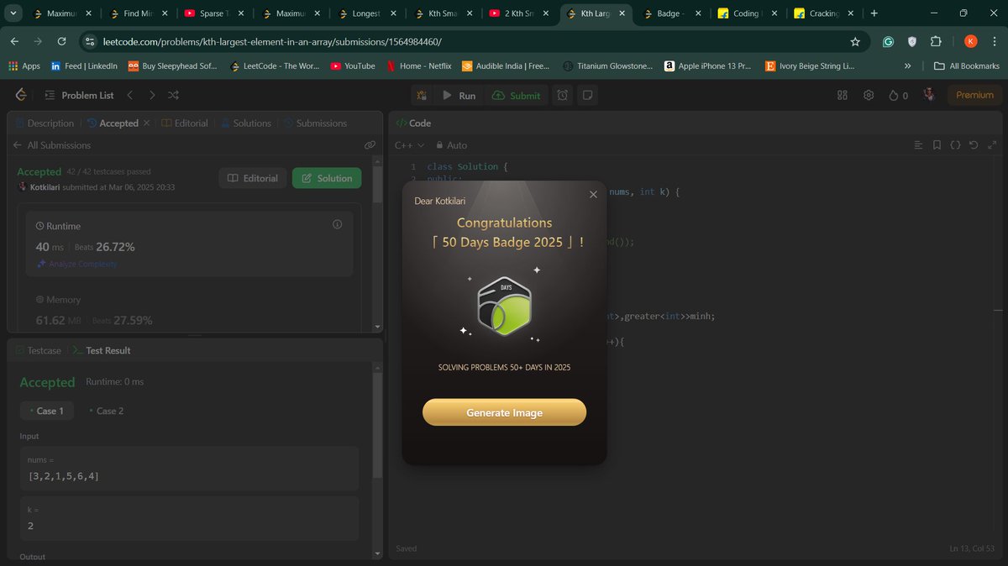The height and width of the screenshot is (566, 1008).
Task: Switch to the Submissions tab
Action: click(315, 123)
